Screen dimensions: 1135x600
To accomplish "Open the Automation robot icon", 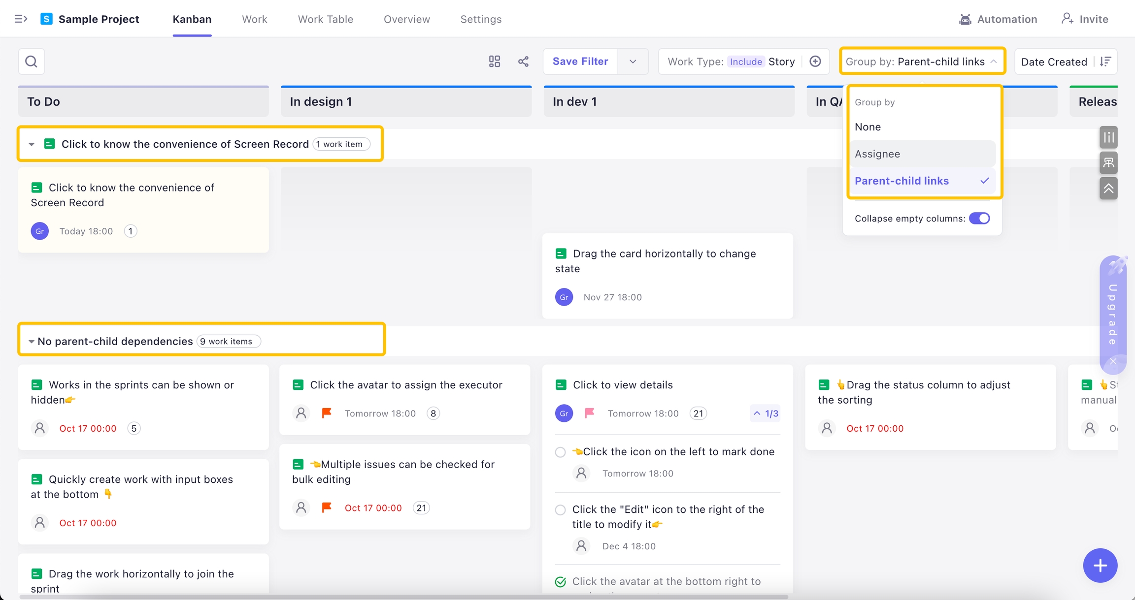I will [965, 19].
